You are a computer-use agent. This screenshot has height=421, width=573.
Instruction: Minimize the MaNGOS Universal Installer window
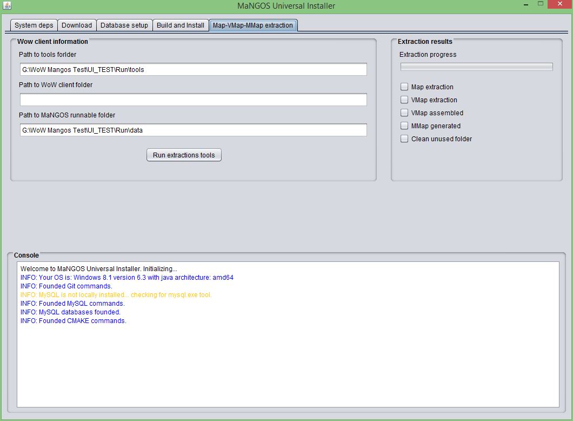point(526,5)
